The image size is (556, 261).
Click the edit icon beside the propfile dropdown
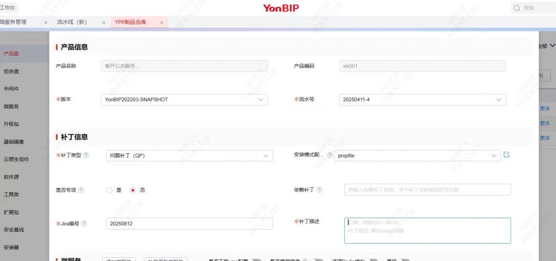(x=507, y=155)
